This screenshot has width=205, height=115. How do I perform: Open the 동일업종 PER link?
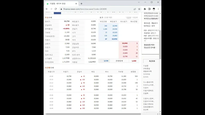coord(149,45)
